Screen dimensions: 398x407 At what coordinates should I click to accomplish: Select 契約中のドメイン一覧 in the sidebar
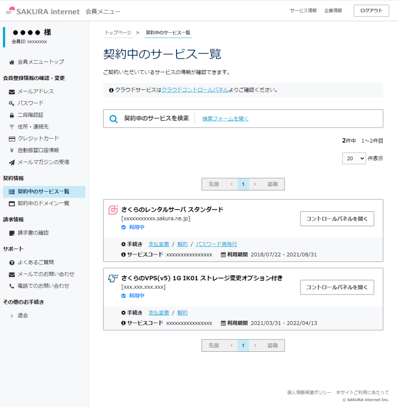pyautogui.click(x=44, y=203)
